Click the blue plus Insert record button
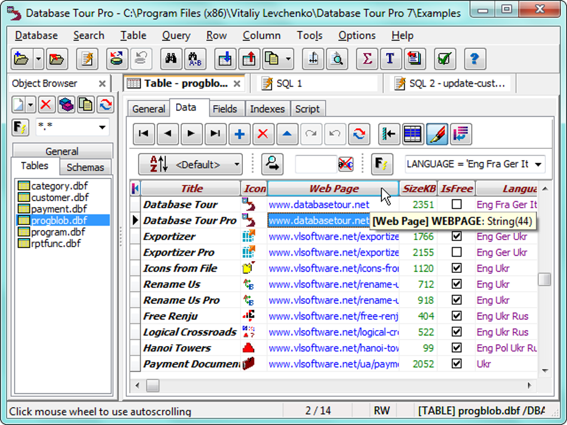 [x=240, y=134]
